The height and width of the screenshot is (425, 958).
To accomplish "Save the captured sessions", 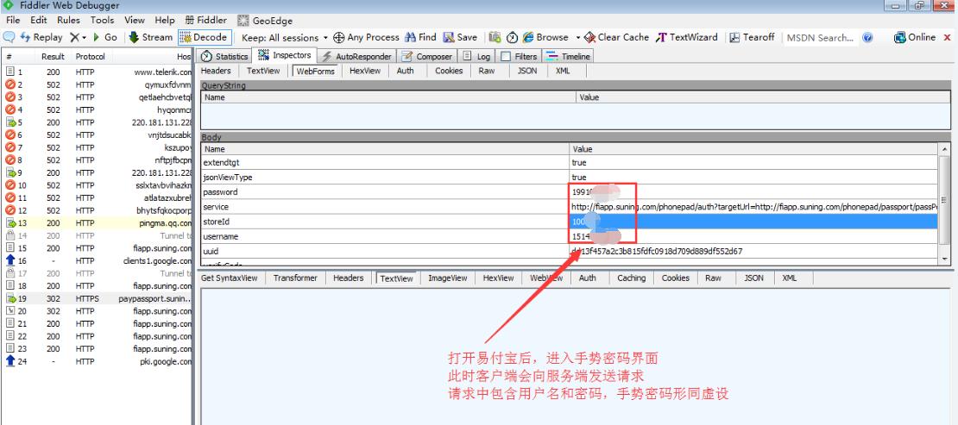I will (460, 37).
